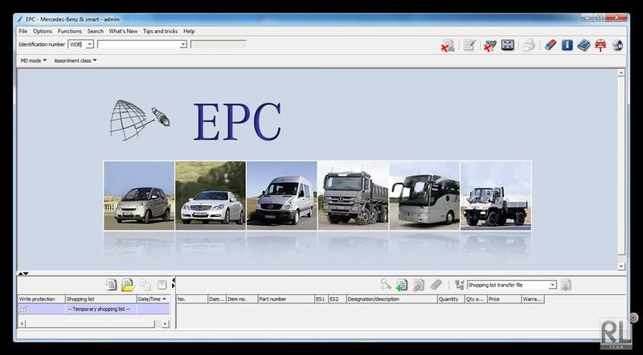Select the Temporary shopping list row
The image size is (643, 355).
pyautogui.click(x=93, y=309)
